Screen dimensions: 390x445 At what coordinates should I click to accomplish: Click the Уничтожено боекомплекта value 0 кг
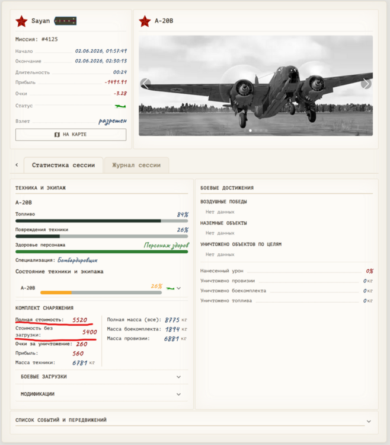tap(368, 291)
